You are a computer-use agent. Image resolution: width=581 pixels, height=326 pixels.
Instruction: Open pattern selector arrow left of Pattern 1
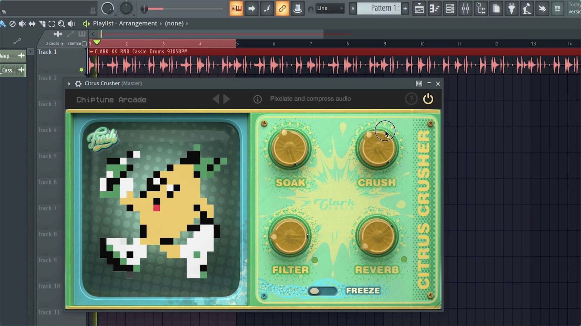(353, 8)
